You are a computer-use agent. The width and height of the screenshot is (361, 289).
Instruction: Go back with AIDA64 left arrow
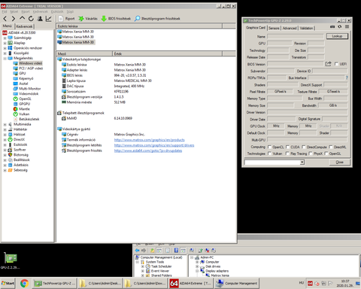tap(5, 19)
